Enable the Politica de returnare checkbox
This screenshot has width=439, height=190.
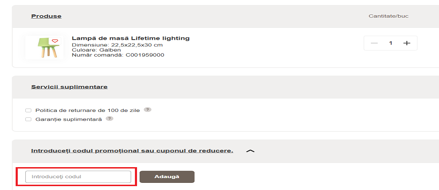coord(28,110)
